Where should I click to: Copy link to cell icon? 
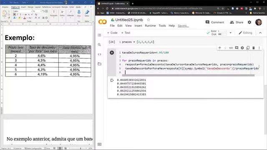pyautogui.click(x=231, y=48)
